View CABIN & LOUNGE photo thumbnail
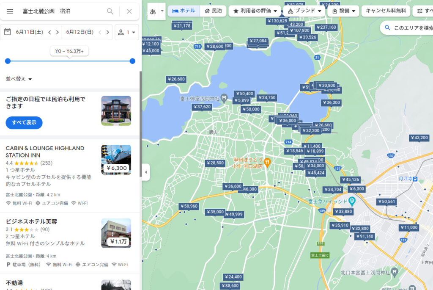Viewport: 433px width, 290px height. click(116, 160)
